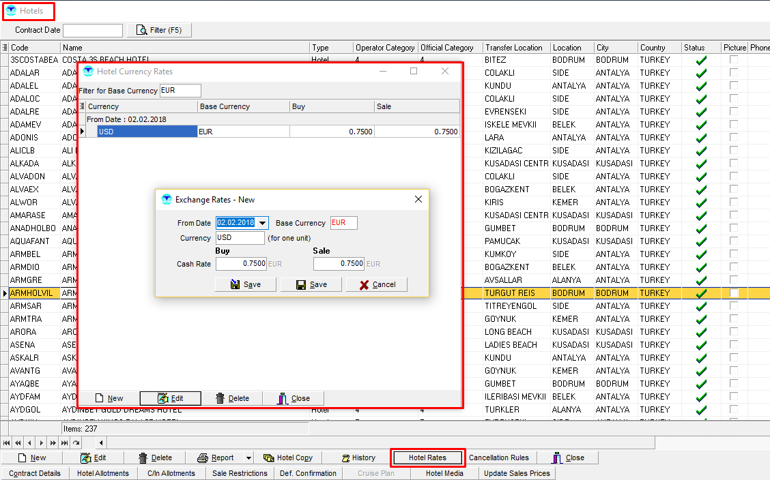Open History from the bottom toolbar
770x480 pixels.
356,457
